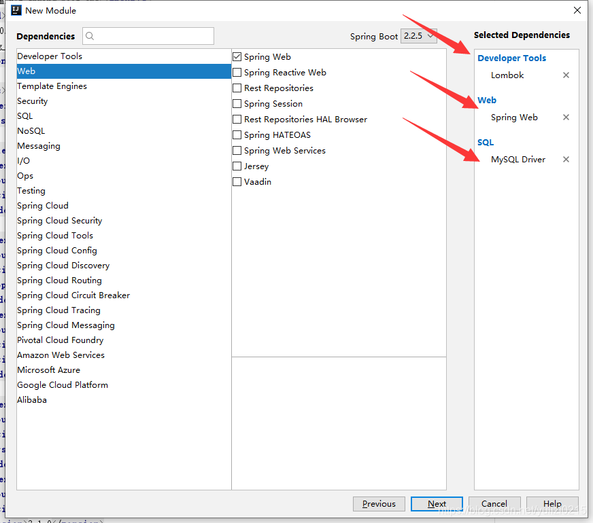Enable the Vaadin dependency checkbox
Image resolution: width=593 pixels, height=523 pixels.
coord(237,182)
